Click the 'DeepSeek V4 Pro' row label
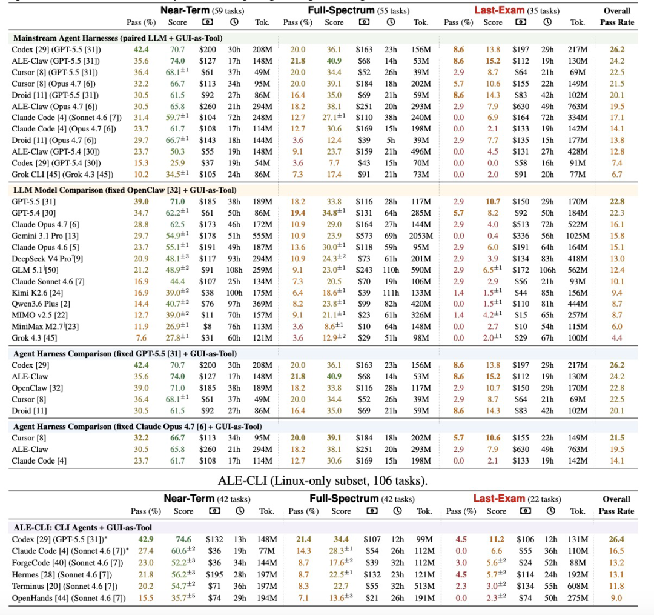 tap(47, 259)
